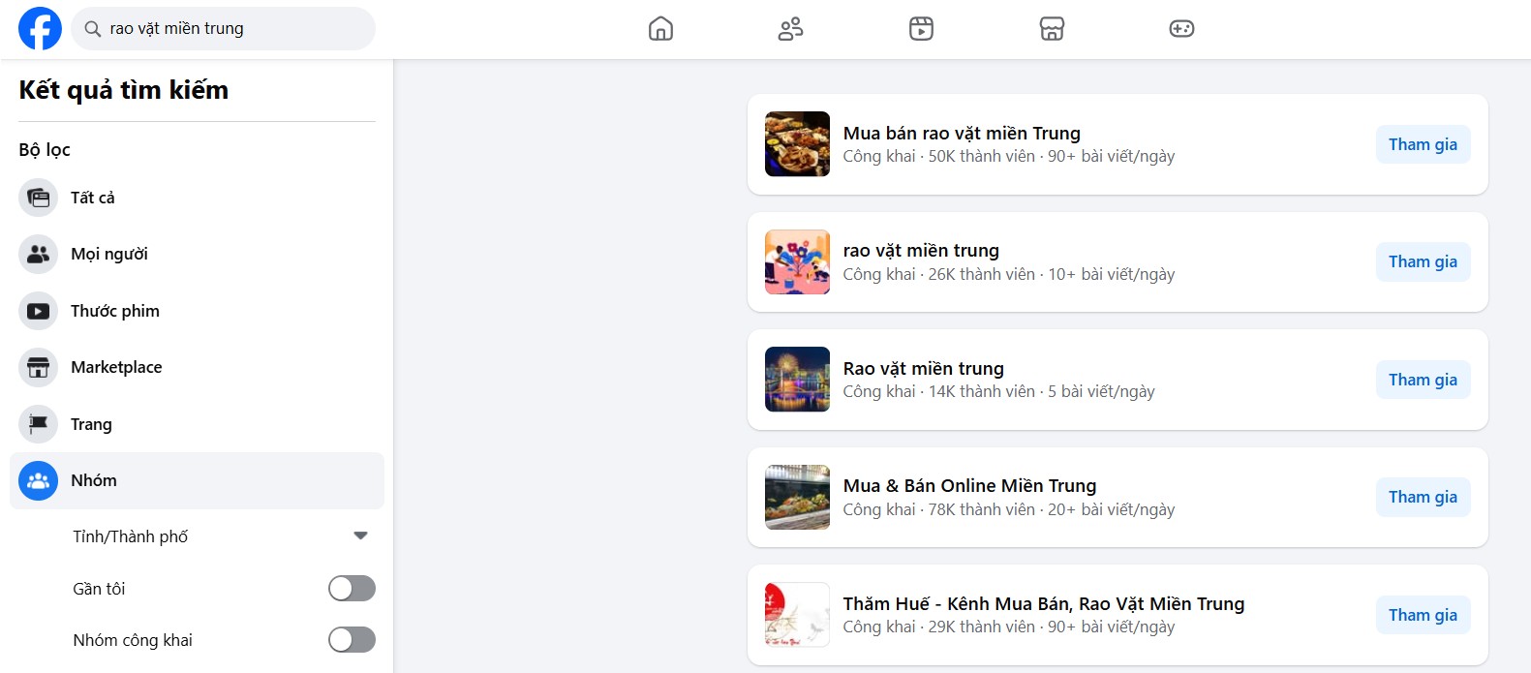Click the search input field
The width and height of the screenshot is (1531, 673).
point(223,28)
